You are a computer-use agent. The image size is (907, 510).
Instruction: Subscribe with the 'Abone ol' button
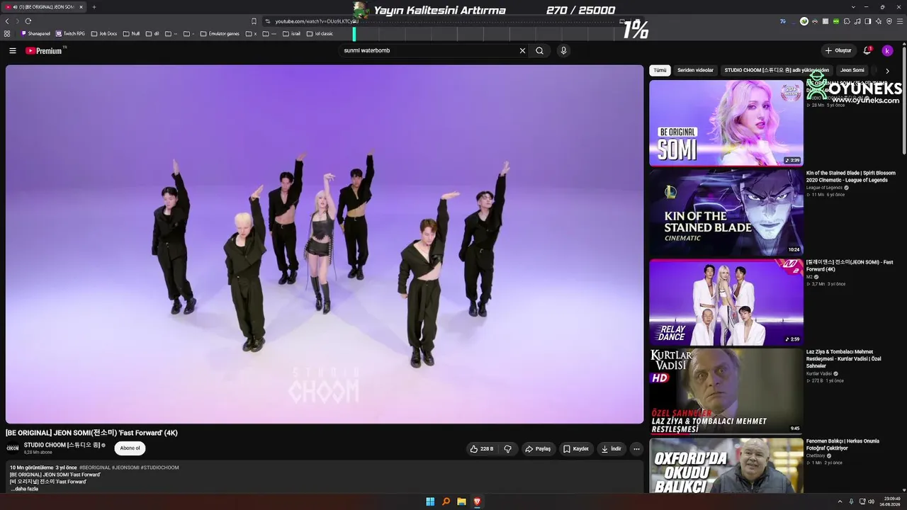(x=130, y=448)
